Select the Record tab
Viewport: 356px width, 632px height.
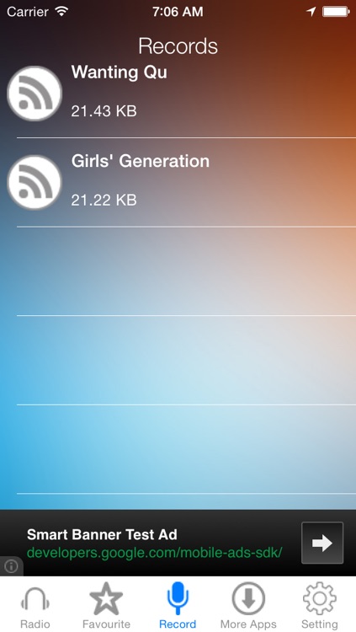(x=178, y=605)
